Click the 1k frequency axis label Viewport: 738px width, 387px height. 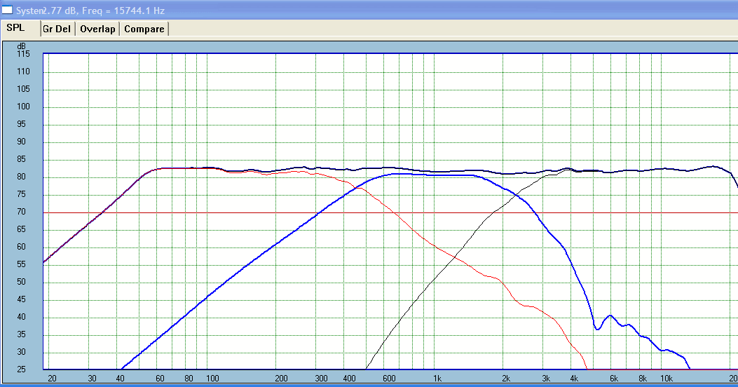tap(437, 379)
